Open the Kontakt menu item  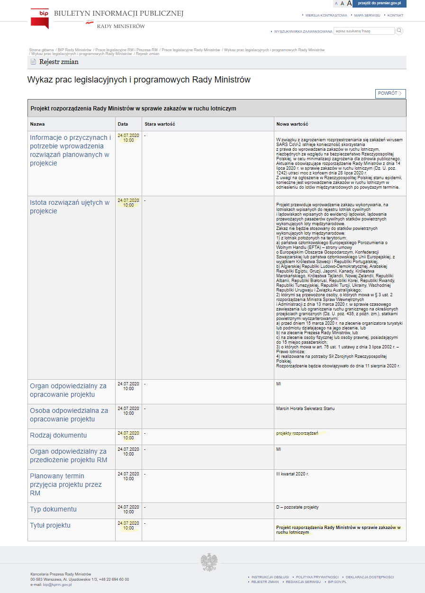coord(395,15)
